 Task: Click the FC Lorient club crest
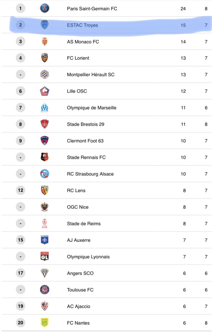pos(44,58)
